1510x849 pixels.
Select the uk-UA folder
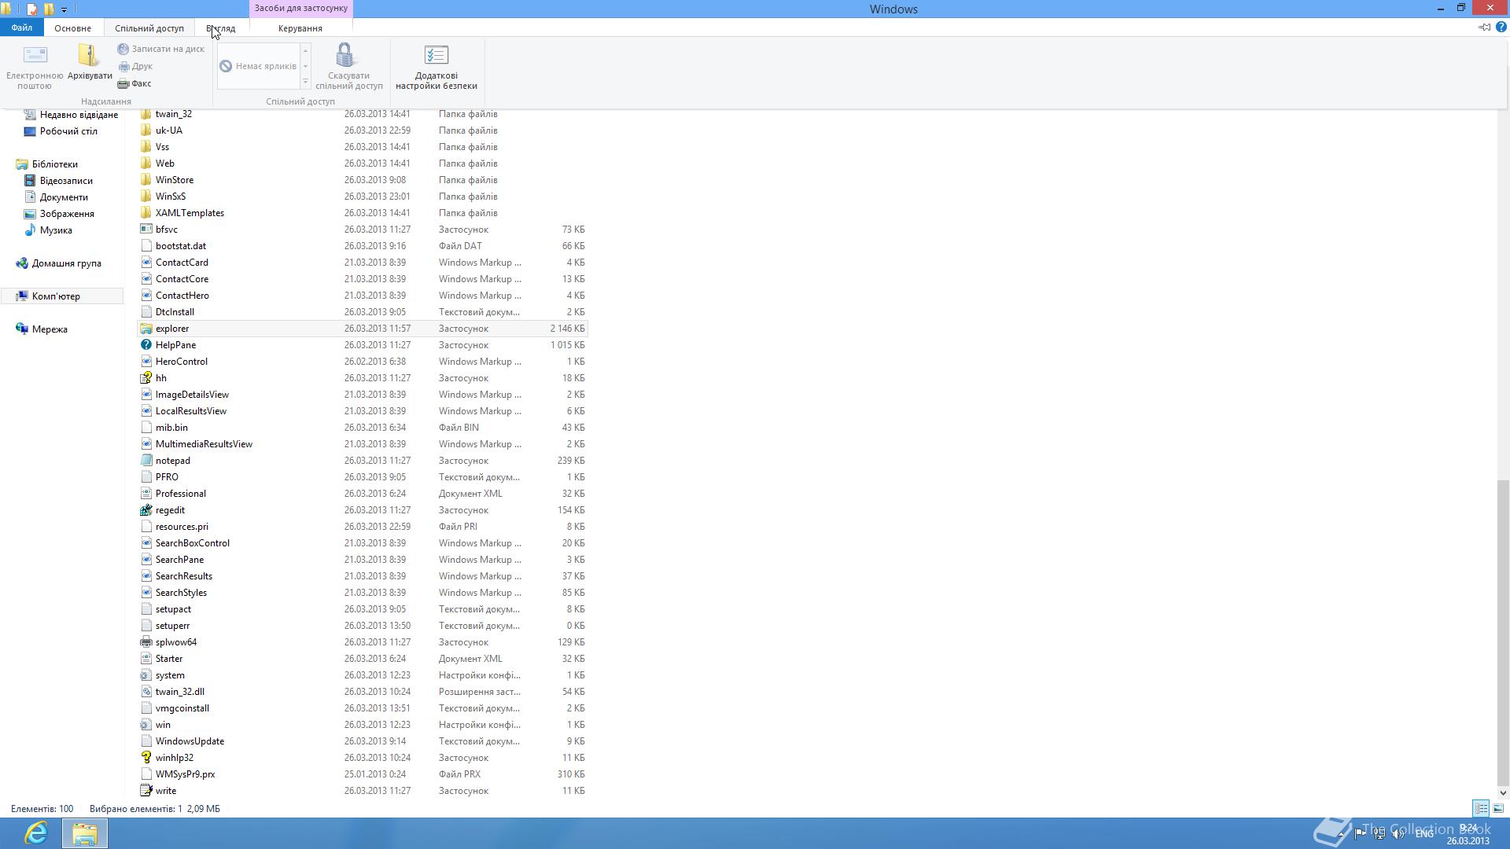169,130
